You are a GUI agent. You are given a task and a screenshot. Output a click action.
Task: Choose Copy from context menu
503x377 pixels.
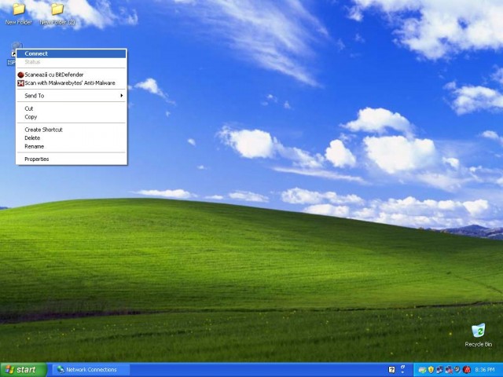pyautogui.click(x=72, y=117)
